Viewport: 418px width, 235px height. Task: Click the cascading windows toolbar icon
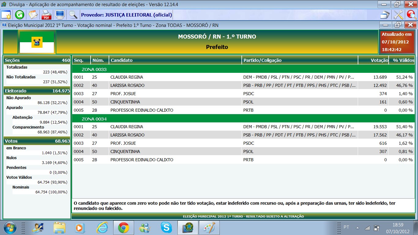385,15
